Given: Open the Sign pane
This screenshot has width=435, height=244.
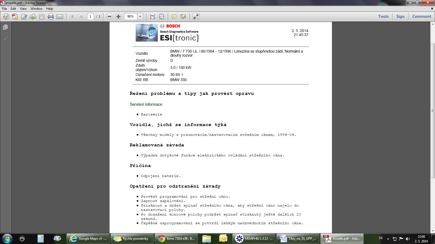Looking at the screenshot, I should 400,17.
